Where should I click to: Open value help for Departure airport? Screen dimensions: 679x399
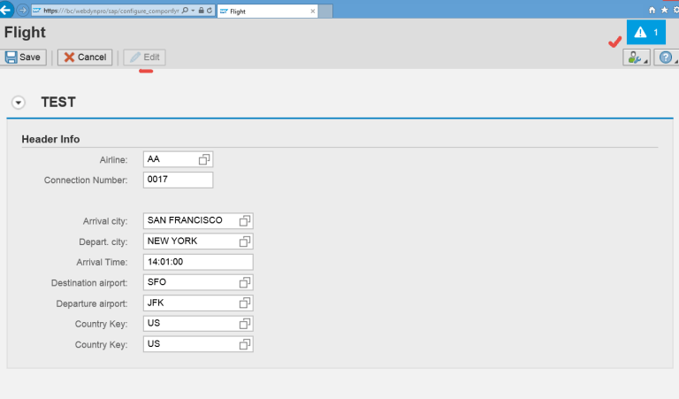(245, 303)
